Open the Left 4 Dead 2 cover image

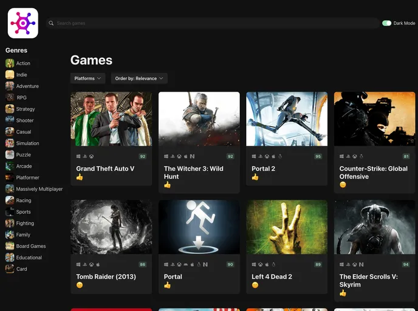tap(287, 227)
